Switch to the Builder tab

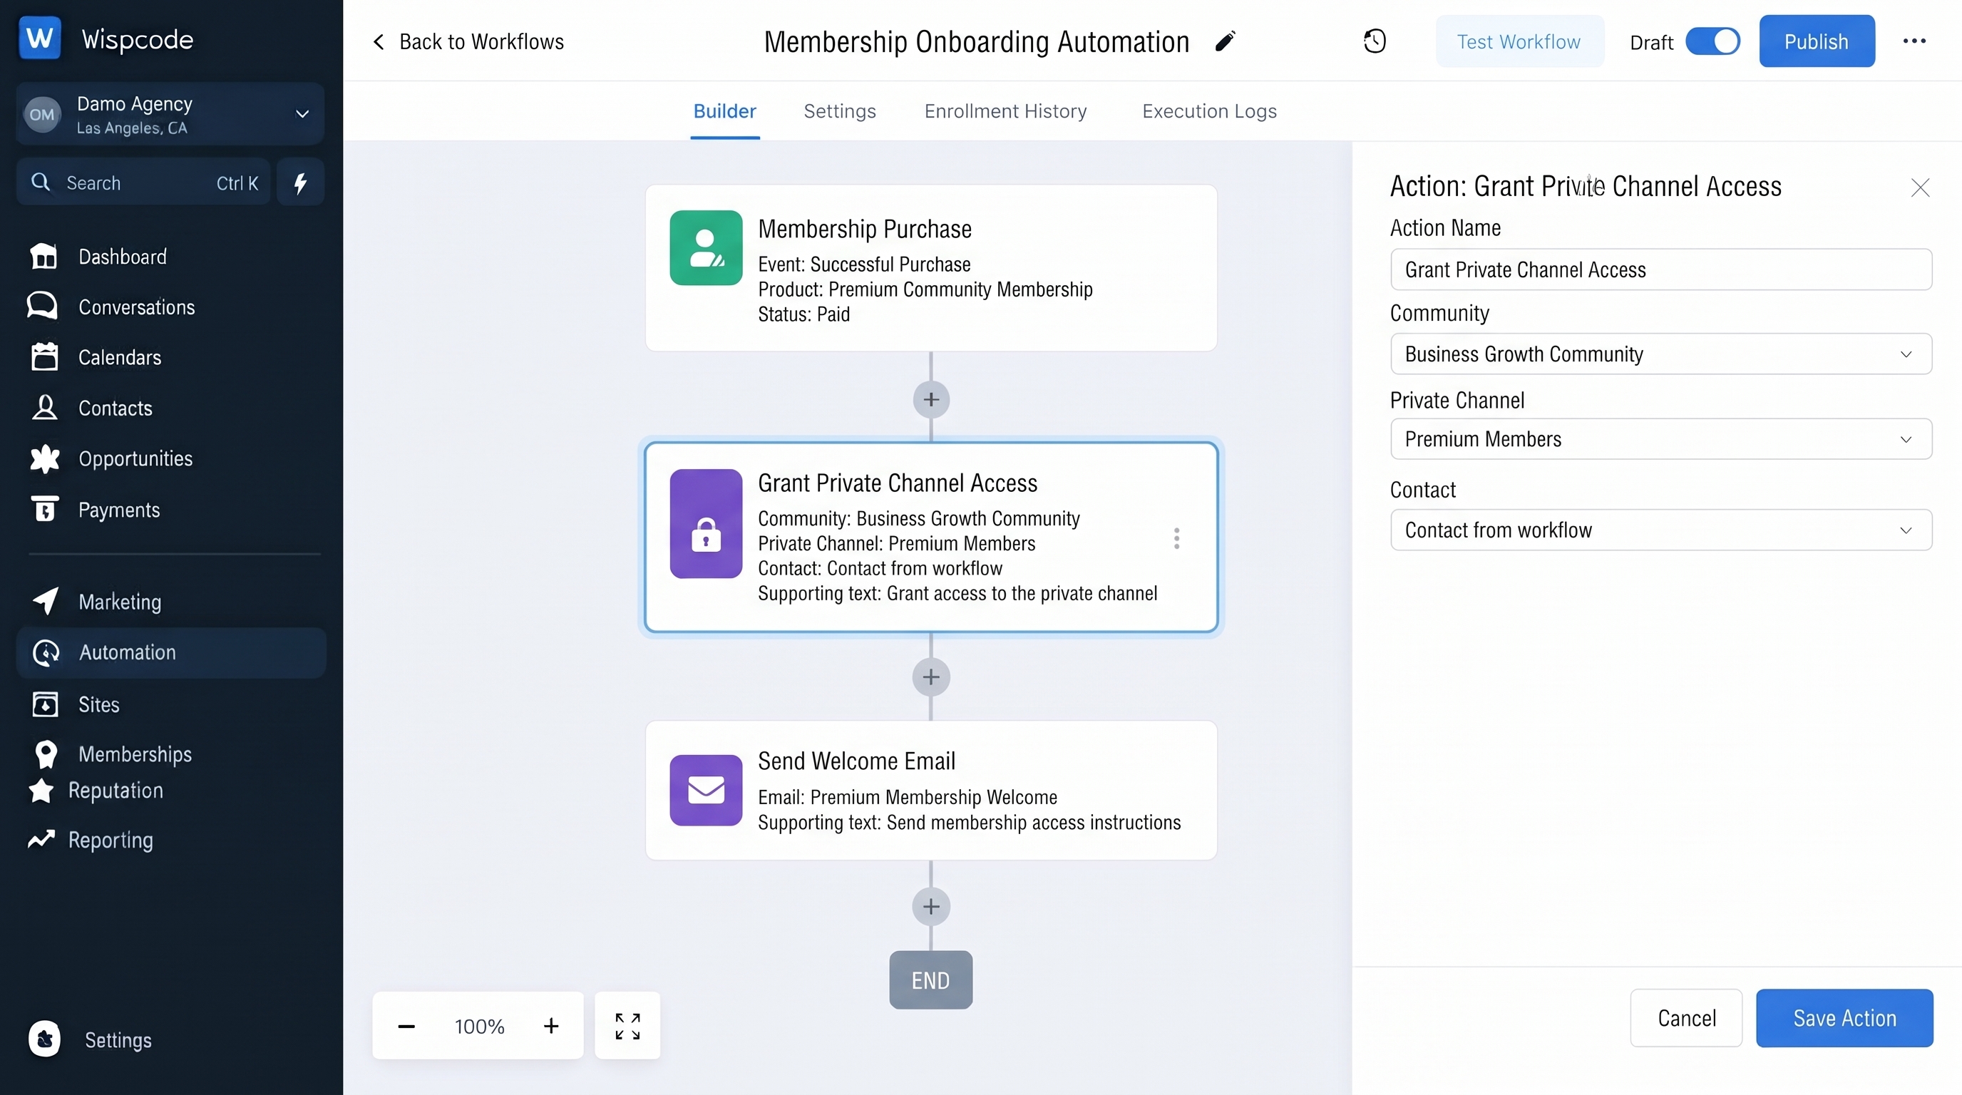[724, 111]
